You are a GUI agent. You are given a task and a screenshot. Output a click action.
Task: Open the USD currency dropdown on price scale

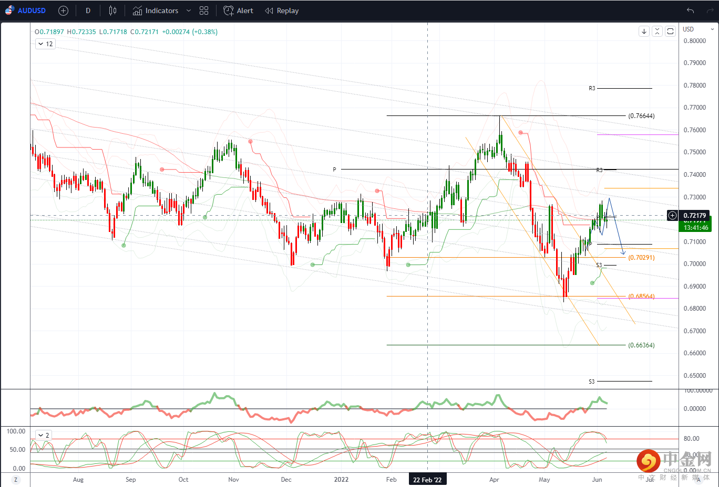pyautogui.click(x=698, y=29)
